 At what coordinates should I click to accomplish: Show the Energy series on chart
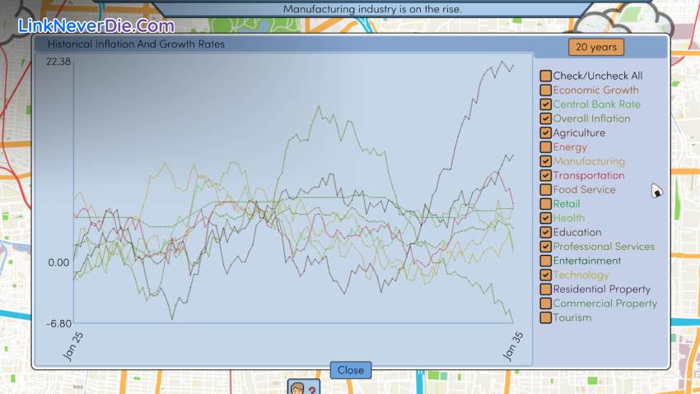(x=545, y=147)
